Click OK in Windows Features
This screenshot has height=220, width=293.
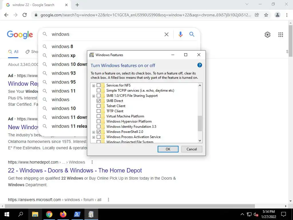tap(168, 149)
